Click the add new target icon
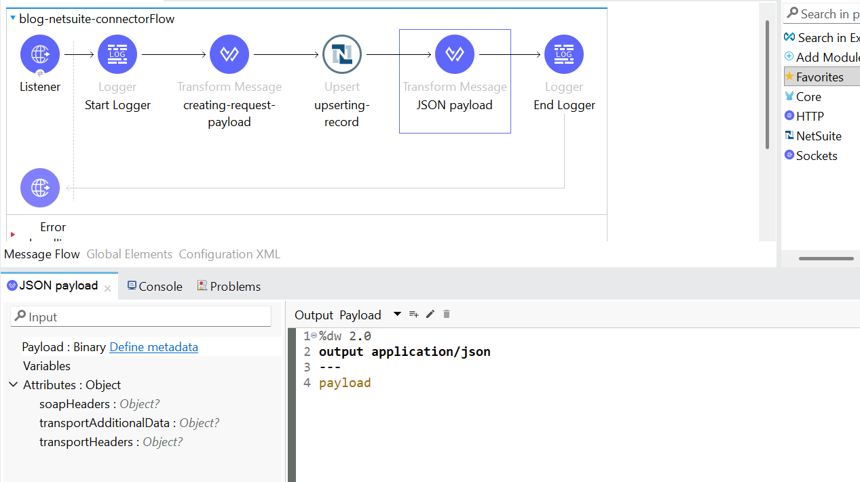The height and width of the screenshot is (482, 860). point(414,314)
